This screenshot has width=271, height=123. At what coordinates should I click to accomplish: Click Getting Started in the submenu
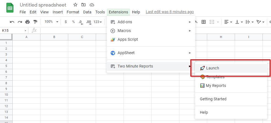[213, 99]
